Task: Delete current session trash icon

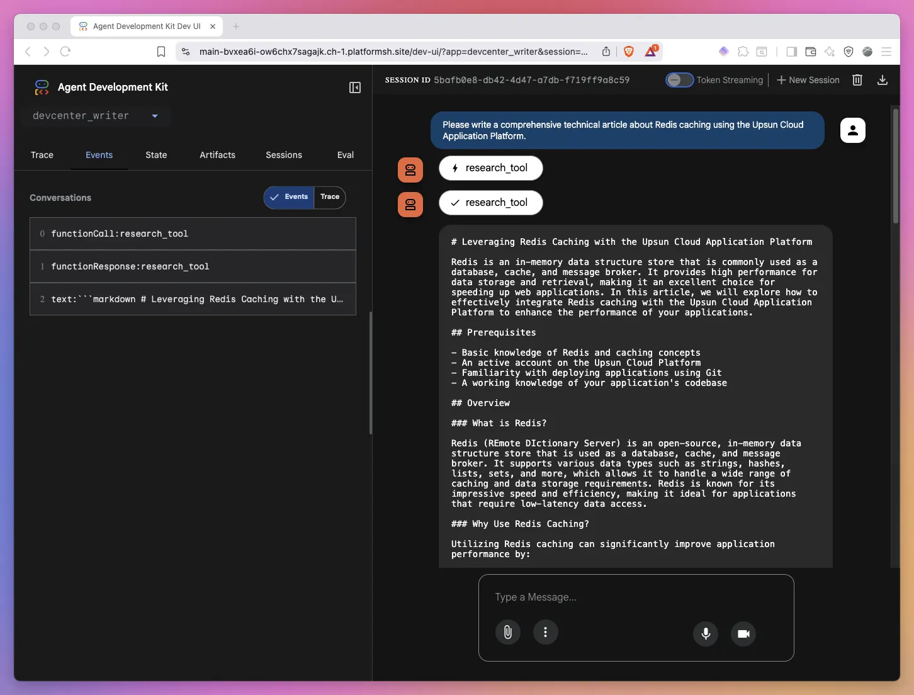Action: 857,80
